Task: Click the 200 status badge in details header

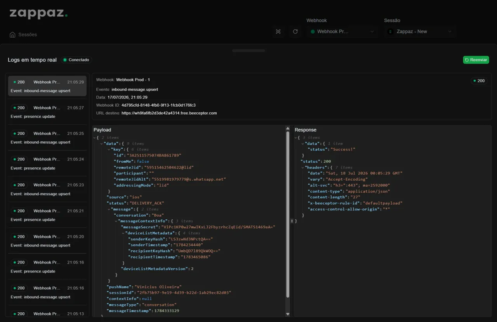Action: 478,81
